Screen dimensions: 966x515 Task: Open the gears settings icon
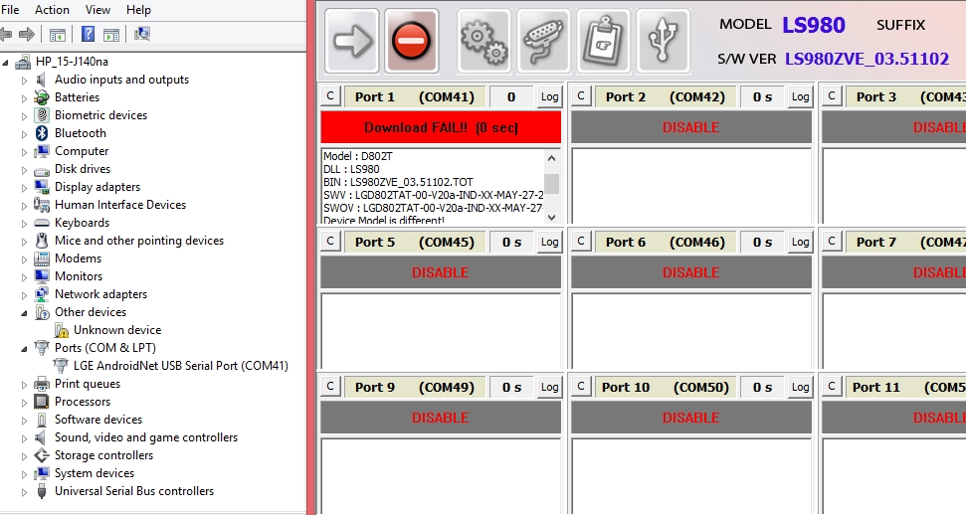tap(483, 41)
